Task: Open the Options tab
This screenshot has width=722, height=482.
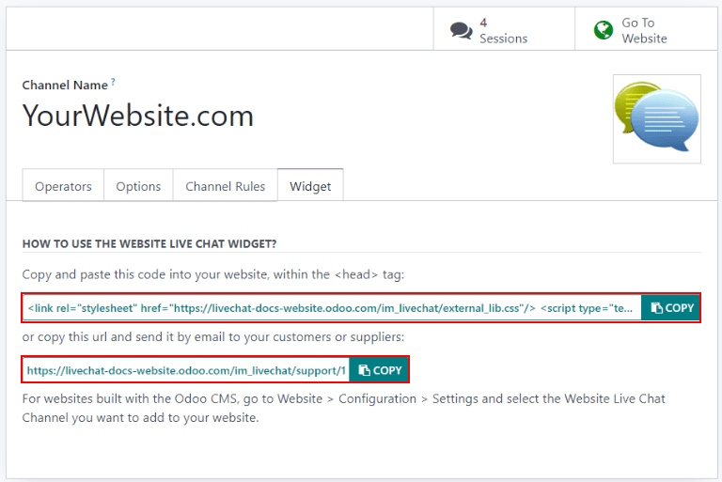Action: point(138,186)
